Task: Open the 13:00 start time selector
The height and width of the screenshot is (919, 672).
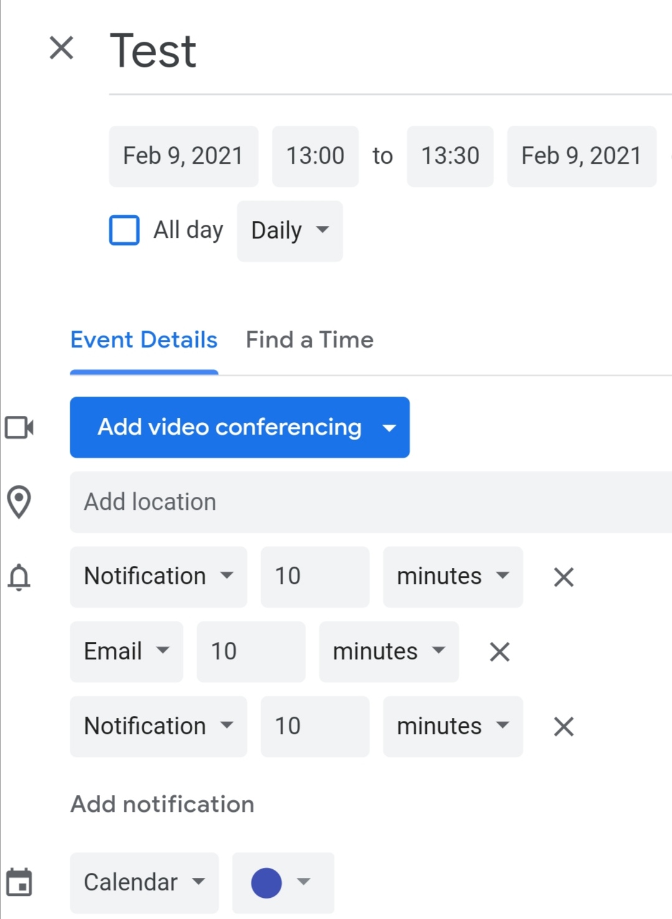Action: pos(315,156)
